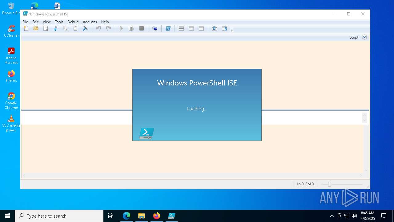Click the Cut scissors icon
Screen dimensions: 394x222
pos(56,29)
